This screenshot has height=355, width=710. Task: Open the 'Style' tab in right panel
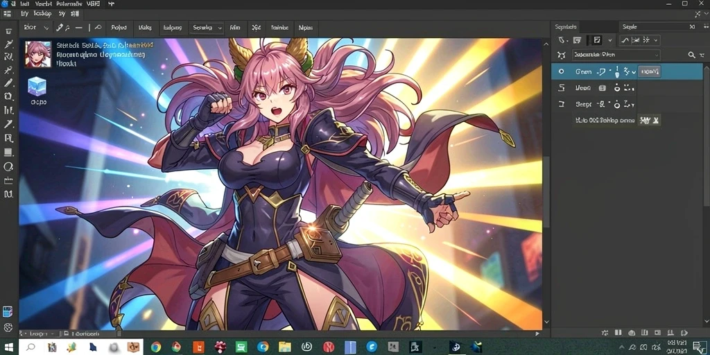coord(630,27)
